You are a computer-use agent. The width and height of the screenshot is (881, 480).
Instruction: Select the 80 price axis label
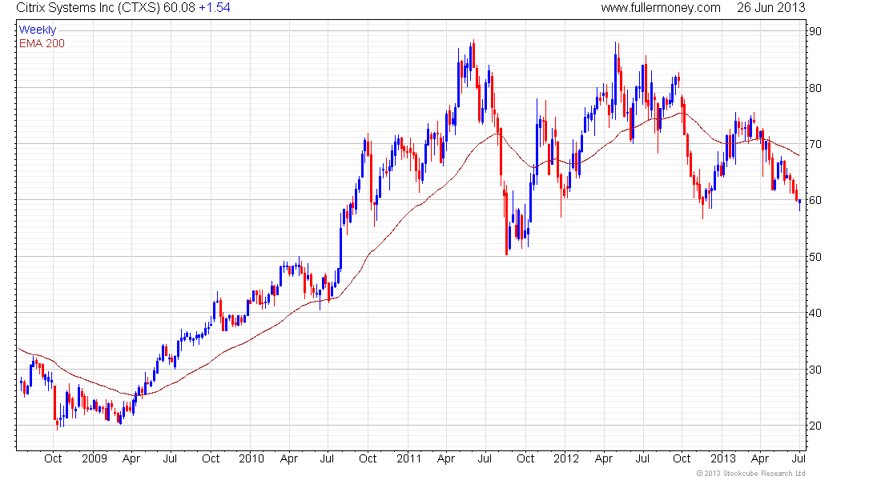(x=815, y=88)
